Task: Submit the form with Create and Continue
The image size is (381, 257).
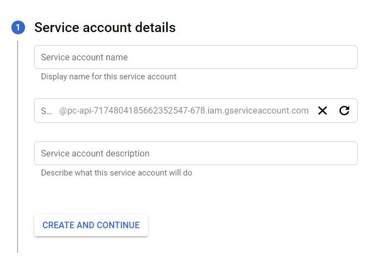Action: [x=91, y=225]
